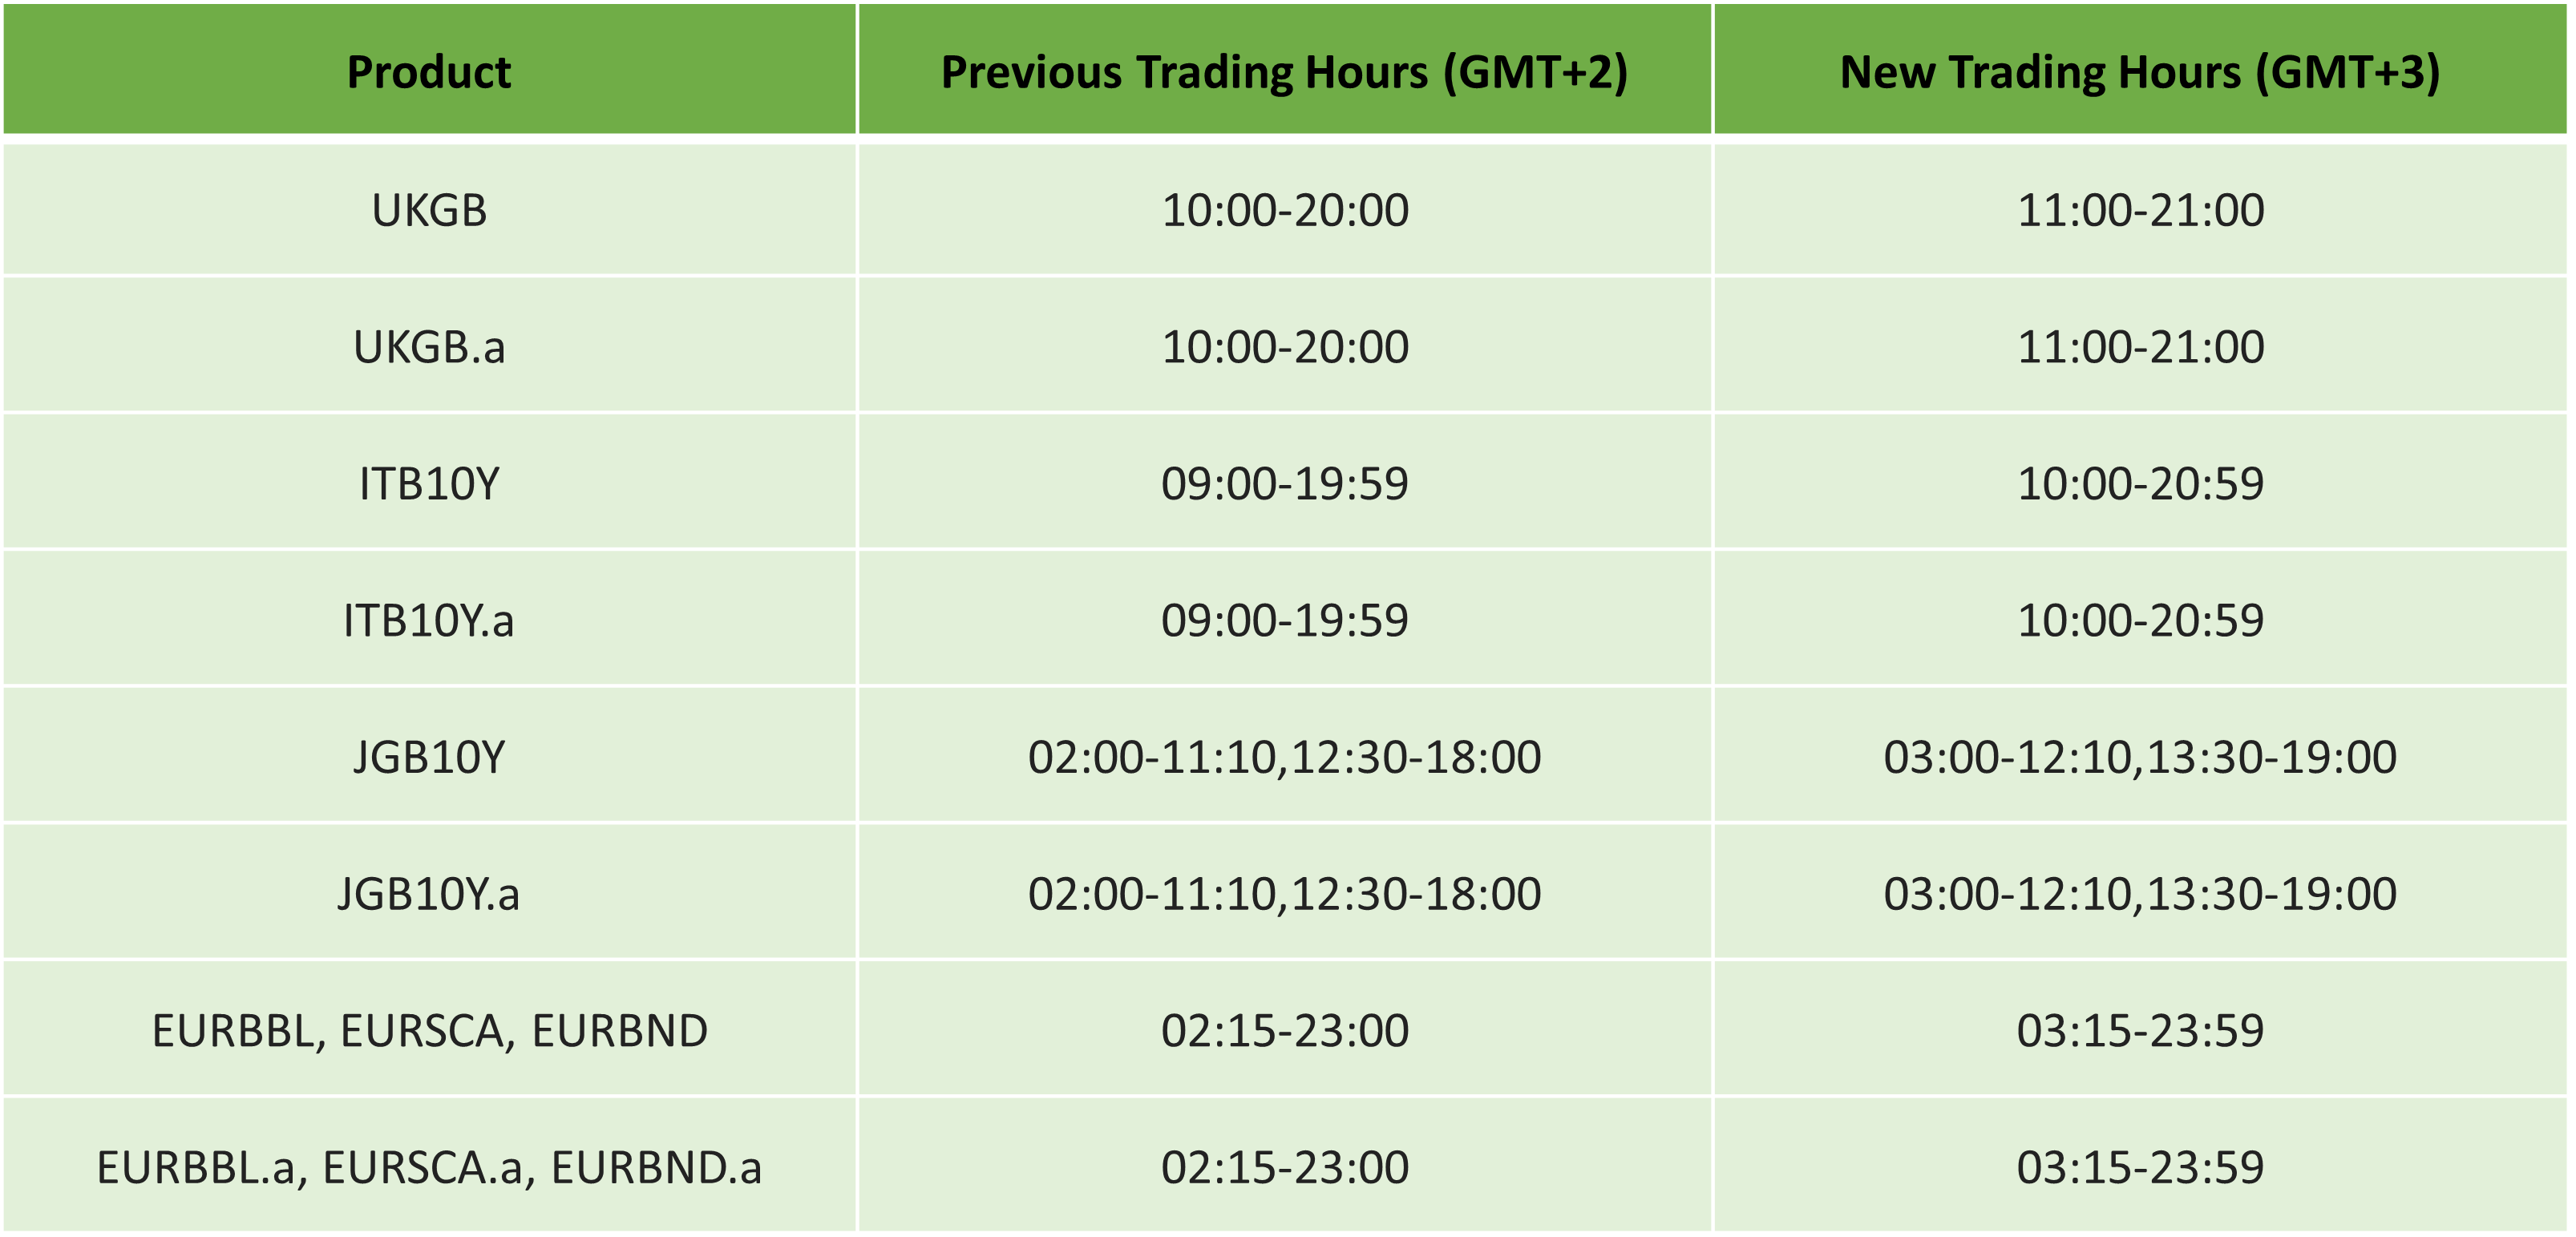Click JGB10Y.a new hours 03:00-12:10,13:30-19:00
Screen dimensions: 2576x1237
pos(2140,893)
